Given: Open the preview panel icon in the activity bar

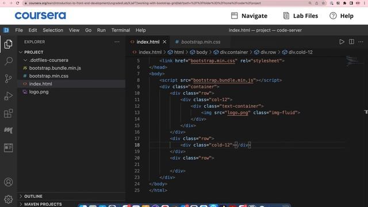Looking at the screenshot, I should pyautogui.click(x=8, y=148).
